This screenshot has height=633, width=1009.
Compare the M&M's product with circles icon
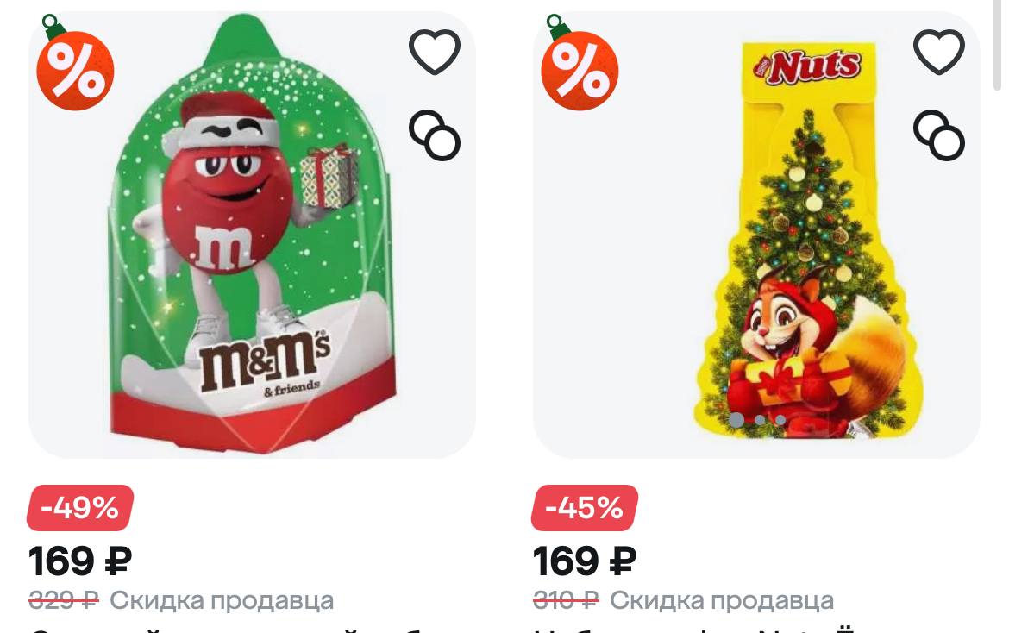point(435,135)
